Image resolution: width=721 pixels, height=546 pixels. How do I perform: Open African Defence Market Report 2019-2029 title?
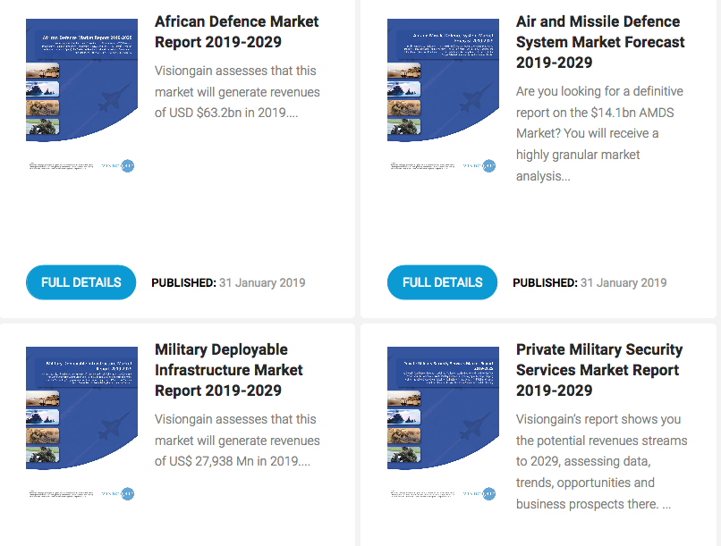236,31
